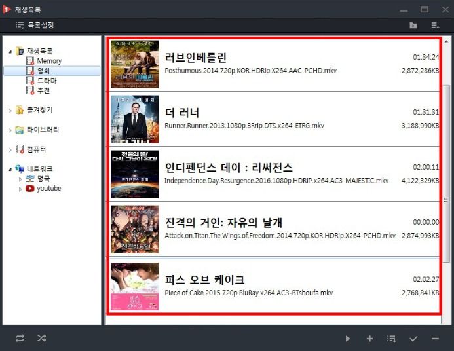The width and height of the screenshot is (454, 351).
Task: Click the 영화 playlist file icon
Action: (x=30, y=71)
